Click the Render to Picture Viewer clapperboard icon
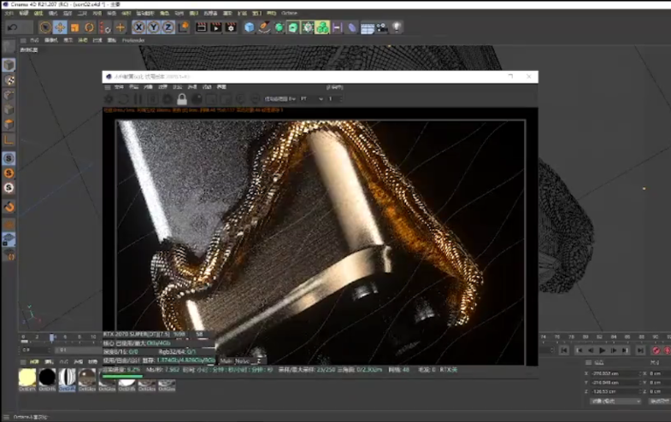Image resolution: width=671 pixels, height=422 pixels. tap(215, 27)
